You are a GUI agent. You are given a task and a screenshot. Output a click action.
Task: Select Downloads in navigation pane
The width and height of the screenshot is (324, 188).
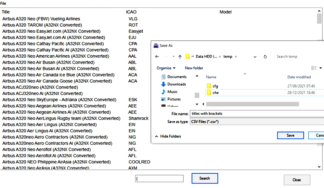click(173, 84)
